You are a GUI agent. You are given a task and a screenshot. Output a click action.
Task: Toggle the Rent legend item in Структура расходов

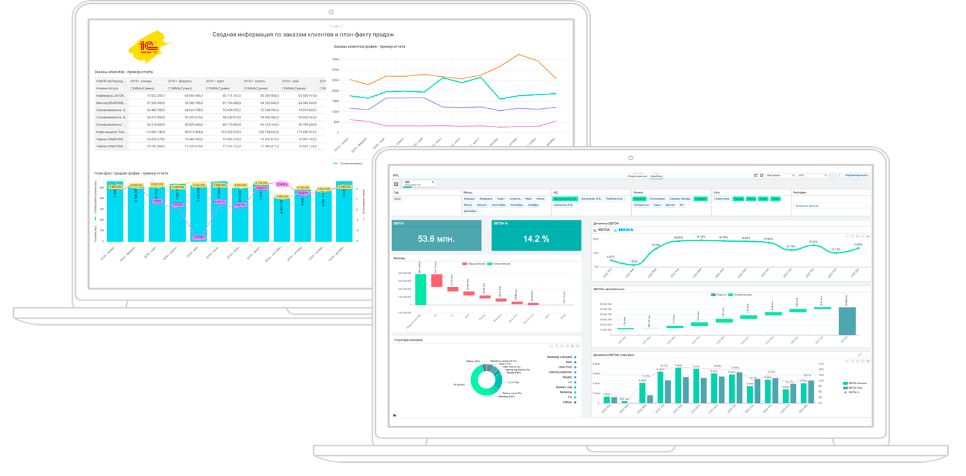point(570,362)
